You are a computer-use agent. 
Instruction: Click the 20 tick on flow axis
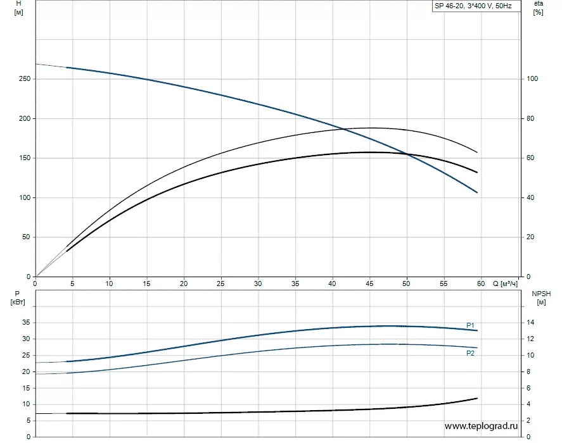coord(184,284)
